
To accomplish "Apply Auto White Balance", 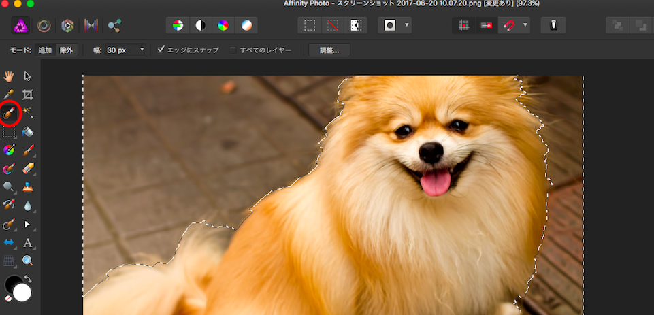I will pyautogui.click(x=246, y=26).
